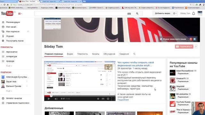This screenshot has height=115, width=205.
Task: Mute the video with volume icon
Action: [56, 99]
